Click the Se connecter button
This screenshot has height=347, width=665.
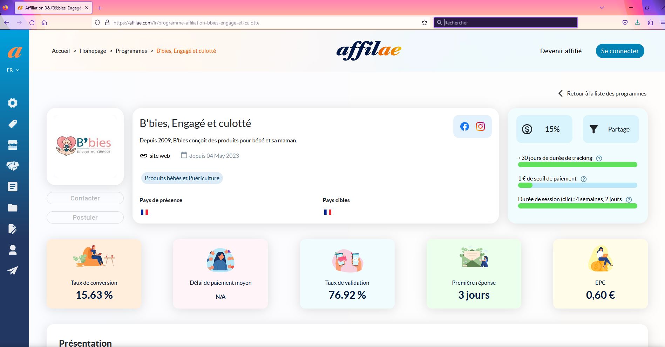point(620,51)
